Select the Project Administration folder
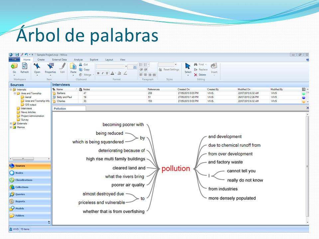Image resolution: width=319 pixels, height=239 pixels. pyautogui.click(x=31, y=116)
